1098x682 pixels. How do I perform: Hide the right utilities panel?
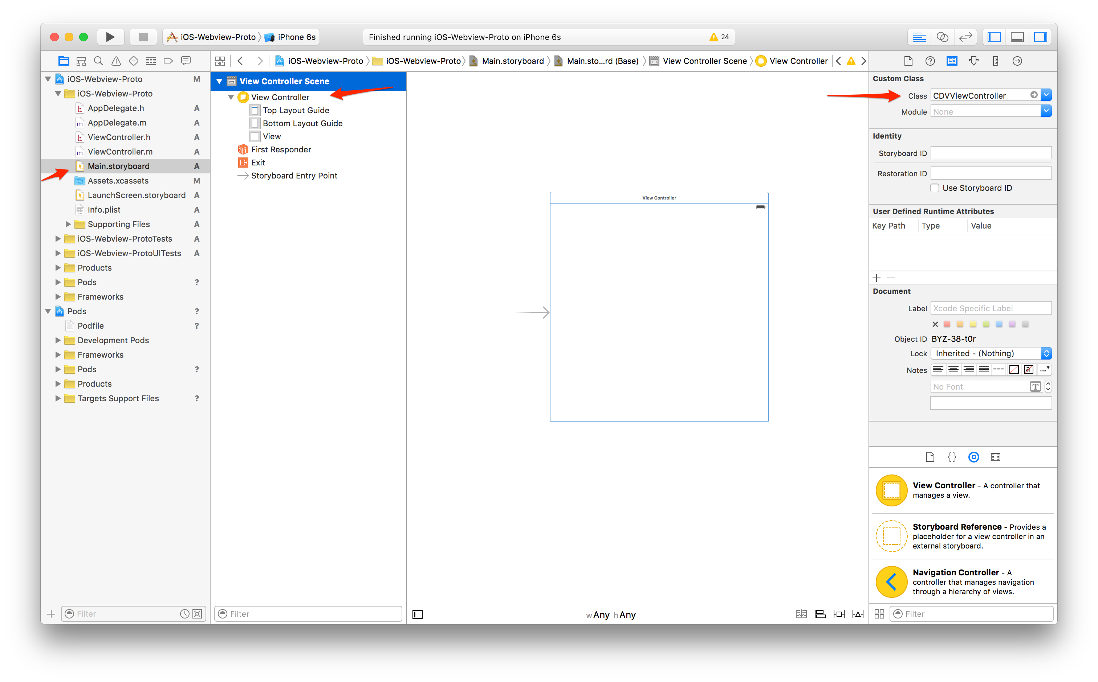(1040, 37)
